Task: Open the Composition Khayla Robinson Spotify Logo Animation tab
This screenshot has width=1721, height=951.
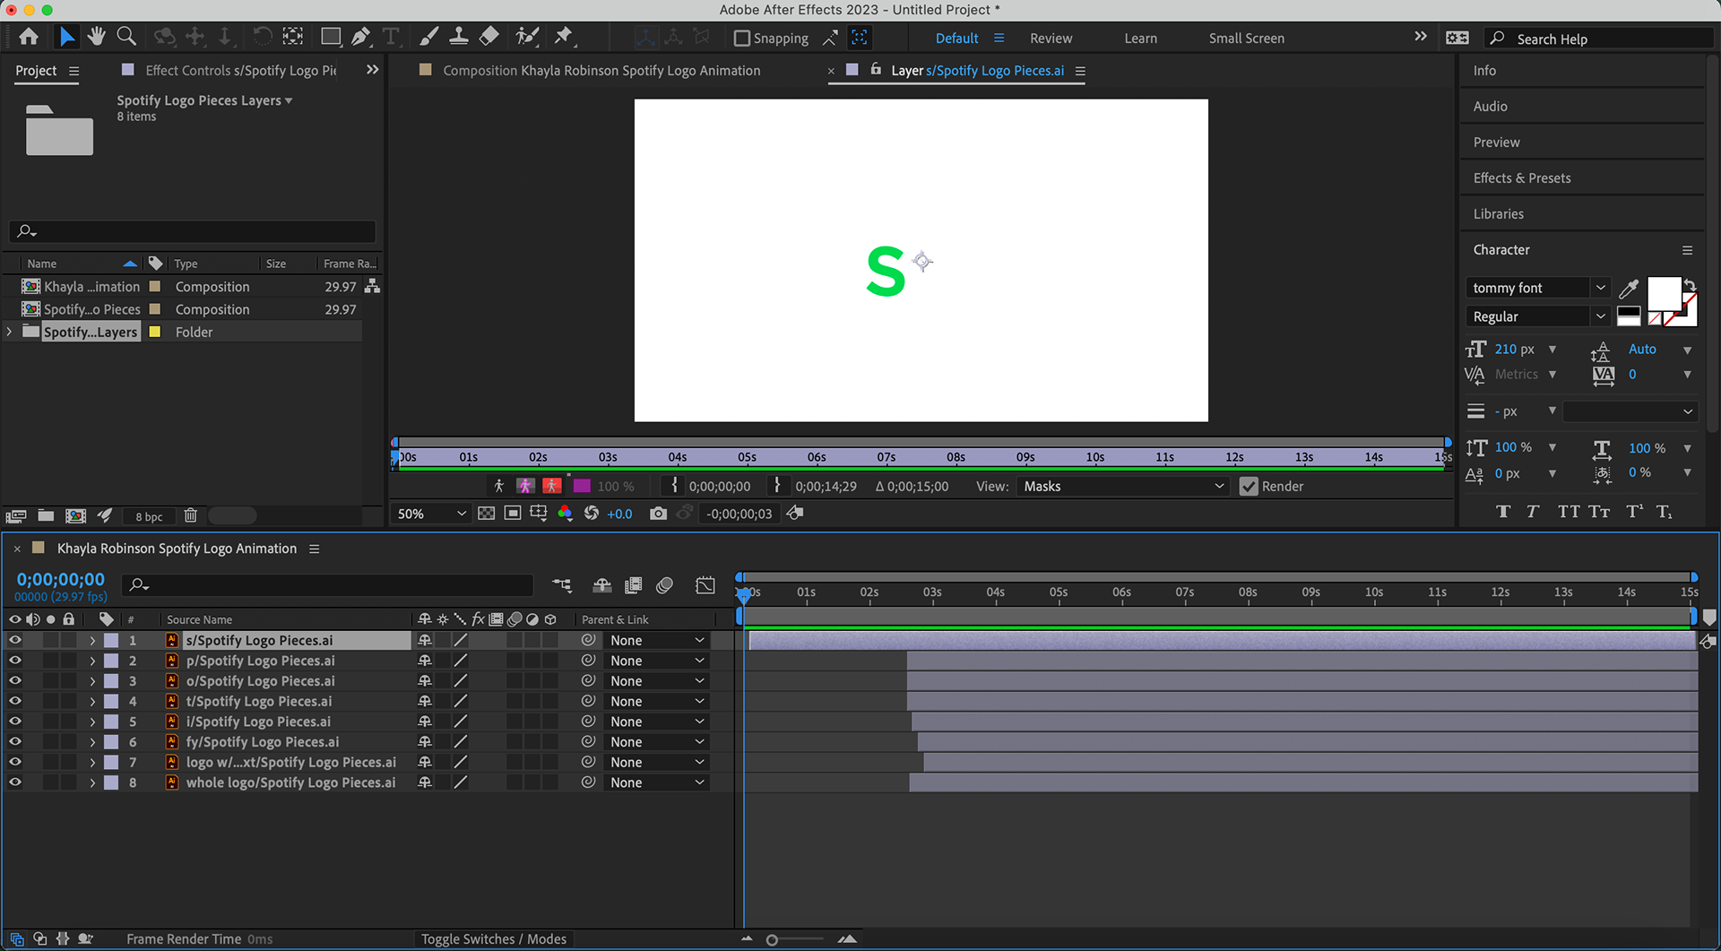Action: point(601,70)
